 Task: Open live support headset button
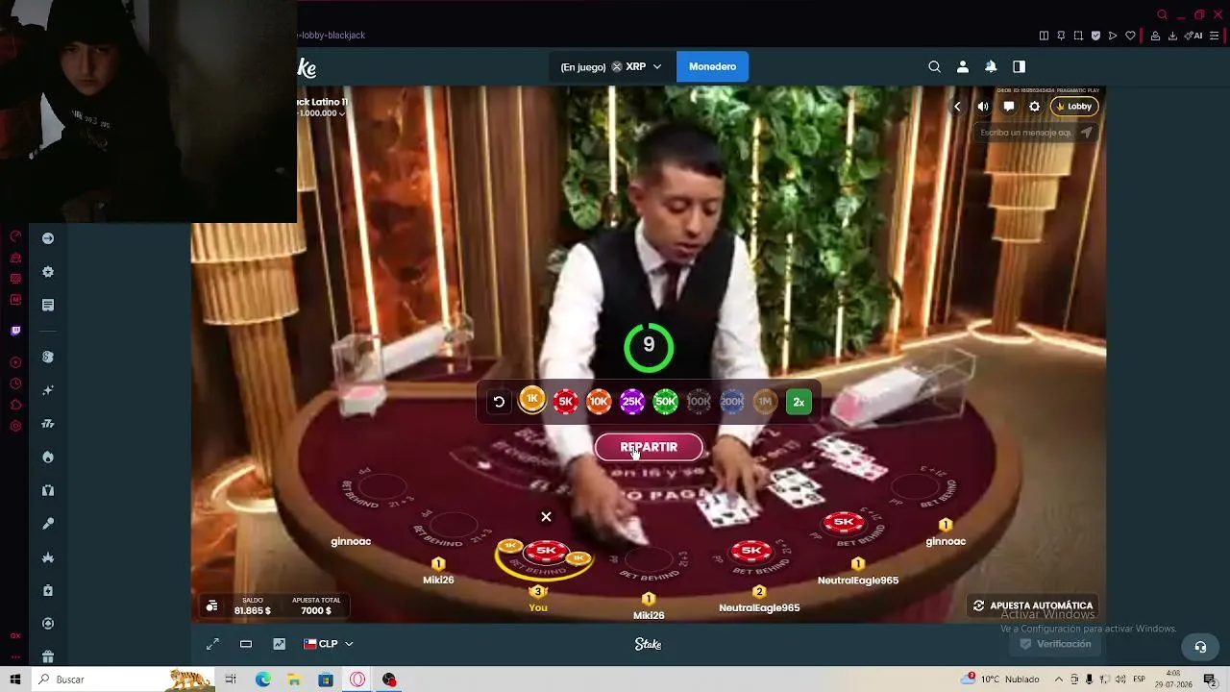click(x=1199, y=647)
